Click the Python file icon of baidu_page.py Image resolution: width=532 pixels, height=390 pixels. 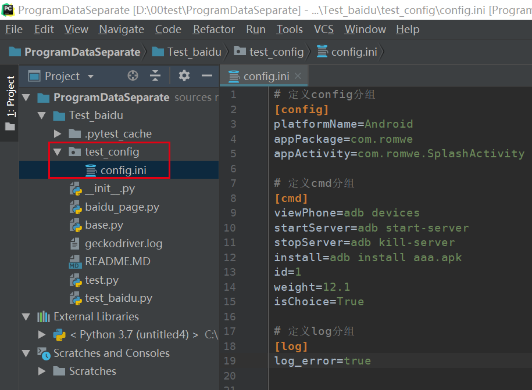click(x=74, y=207)
